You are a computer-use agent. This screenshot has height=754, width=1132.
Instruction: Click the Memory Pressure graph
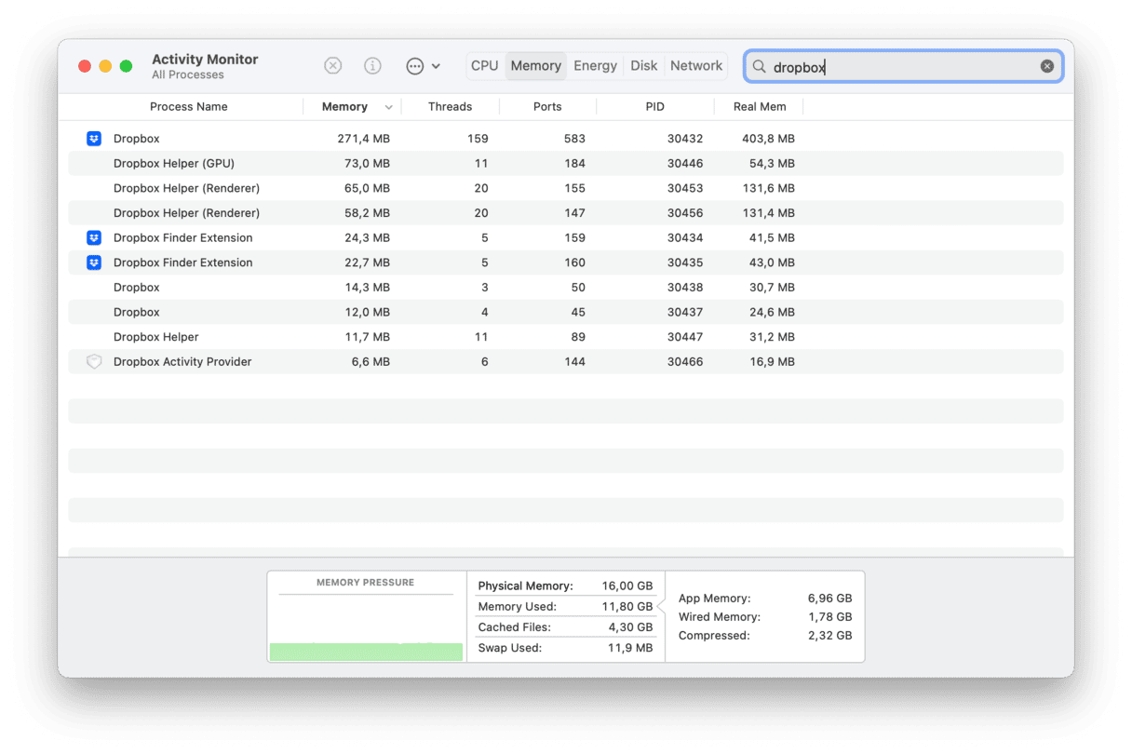pos(366,627)
